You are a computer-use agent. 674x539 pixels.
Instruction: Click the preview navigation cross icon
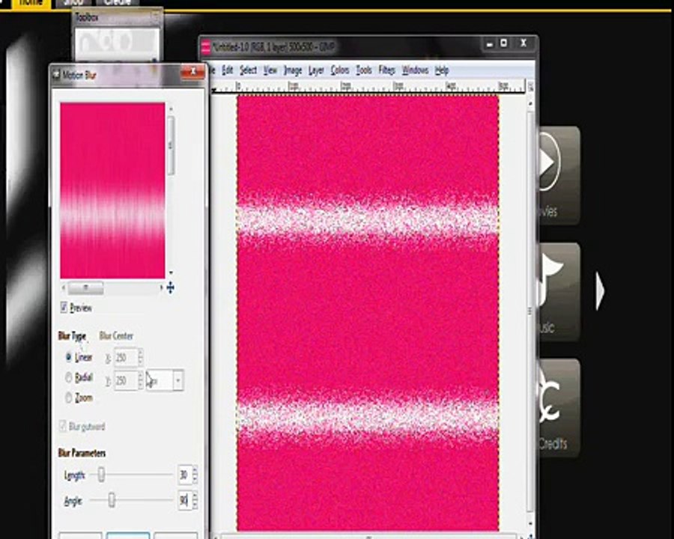click(x=170, y=287)
